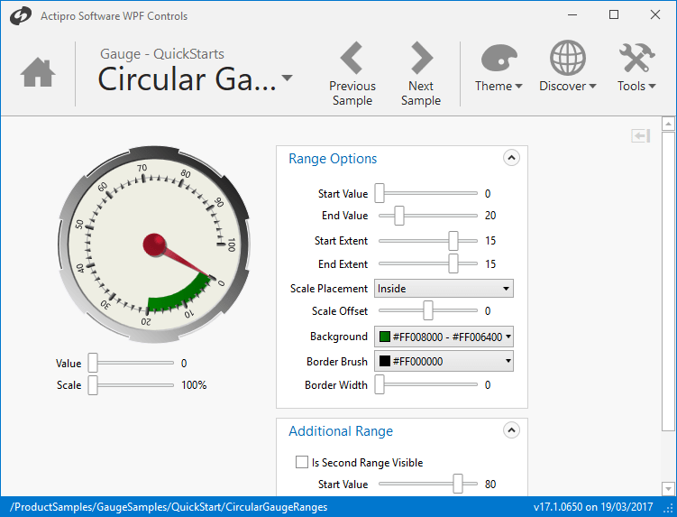Open the Discover globe menu
677x517 pixels.
[567, 67]
